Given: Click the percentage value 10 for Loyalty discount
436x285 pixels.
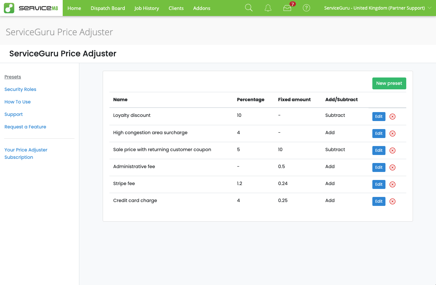Looking at the screenshot, I should [x=239, y=115].
